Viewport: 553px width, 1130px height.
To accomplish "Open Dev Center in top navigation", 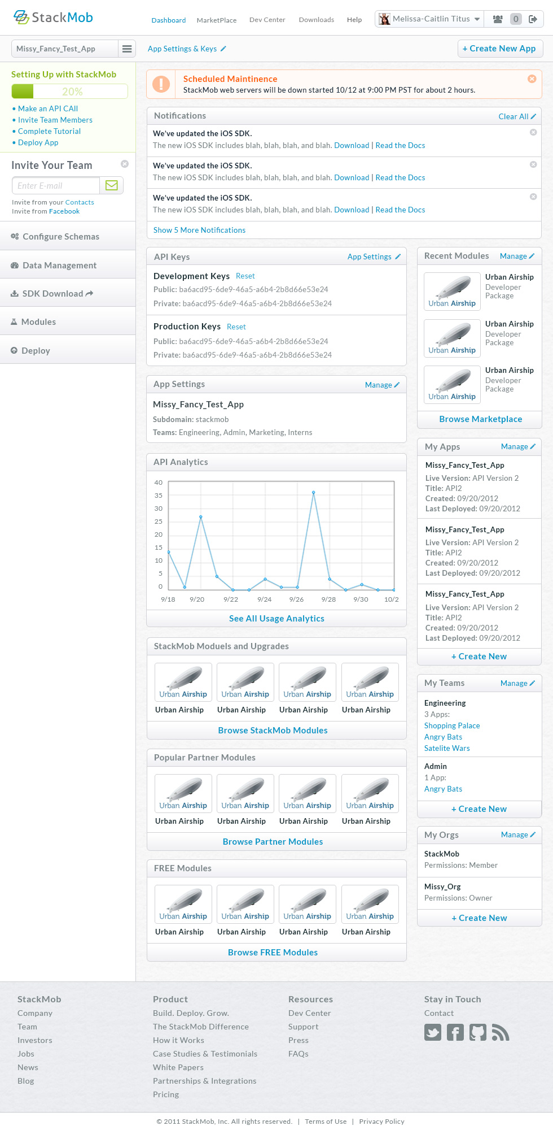I will (x=267, y=20).
